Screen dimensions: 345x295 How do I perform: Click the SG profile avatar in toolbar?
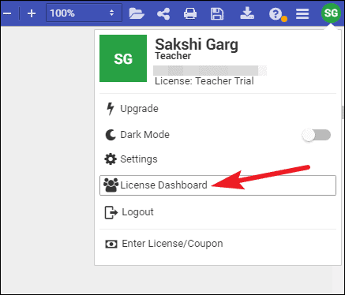[x=331, y=13]
